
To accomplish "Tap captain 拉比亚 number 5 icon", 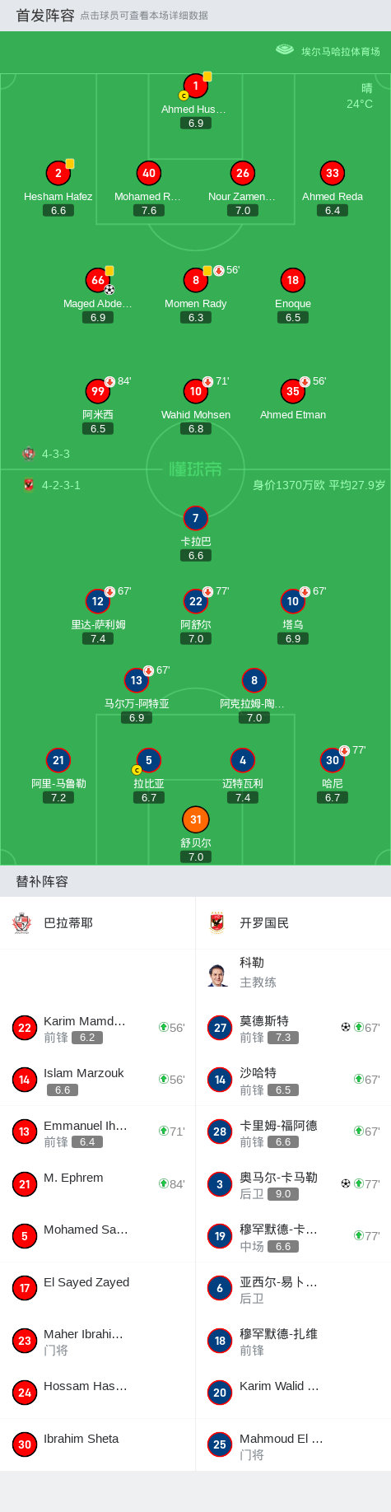I will click(148, 760).
